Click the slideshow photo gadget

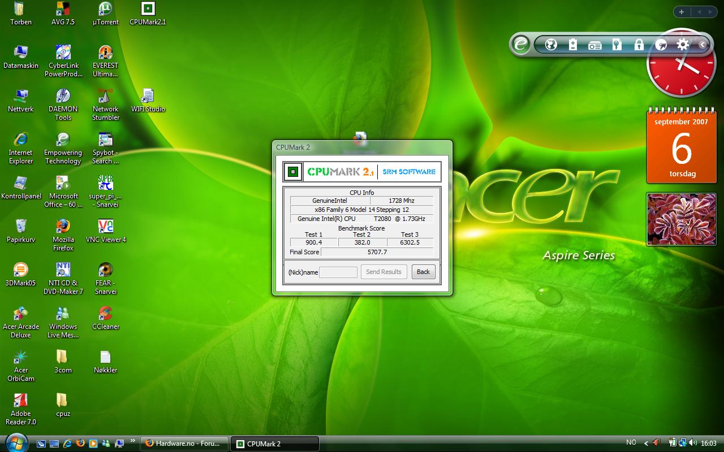681,219
